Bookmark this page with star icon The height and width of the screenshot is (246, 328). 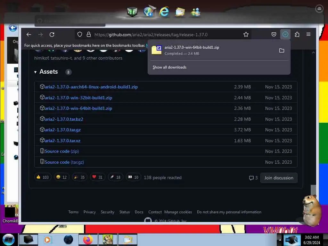(x=246, y=35)
